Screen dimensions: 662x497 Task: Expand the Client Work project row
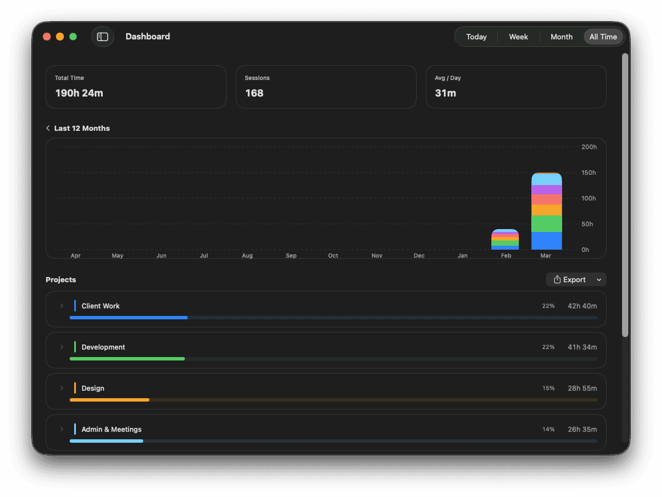point(62,306)
